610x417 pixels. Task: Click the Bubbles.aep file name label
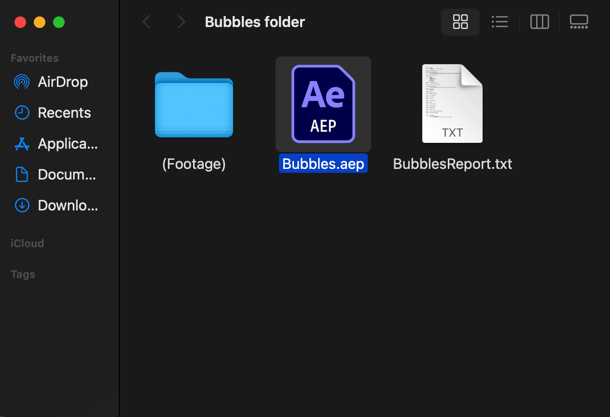(323, 164)
